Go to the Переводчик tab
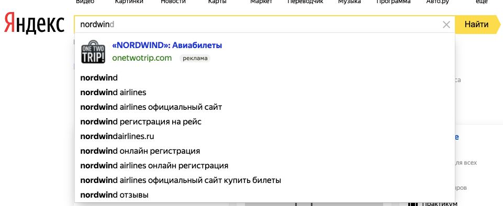 (x=305, y=2)
